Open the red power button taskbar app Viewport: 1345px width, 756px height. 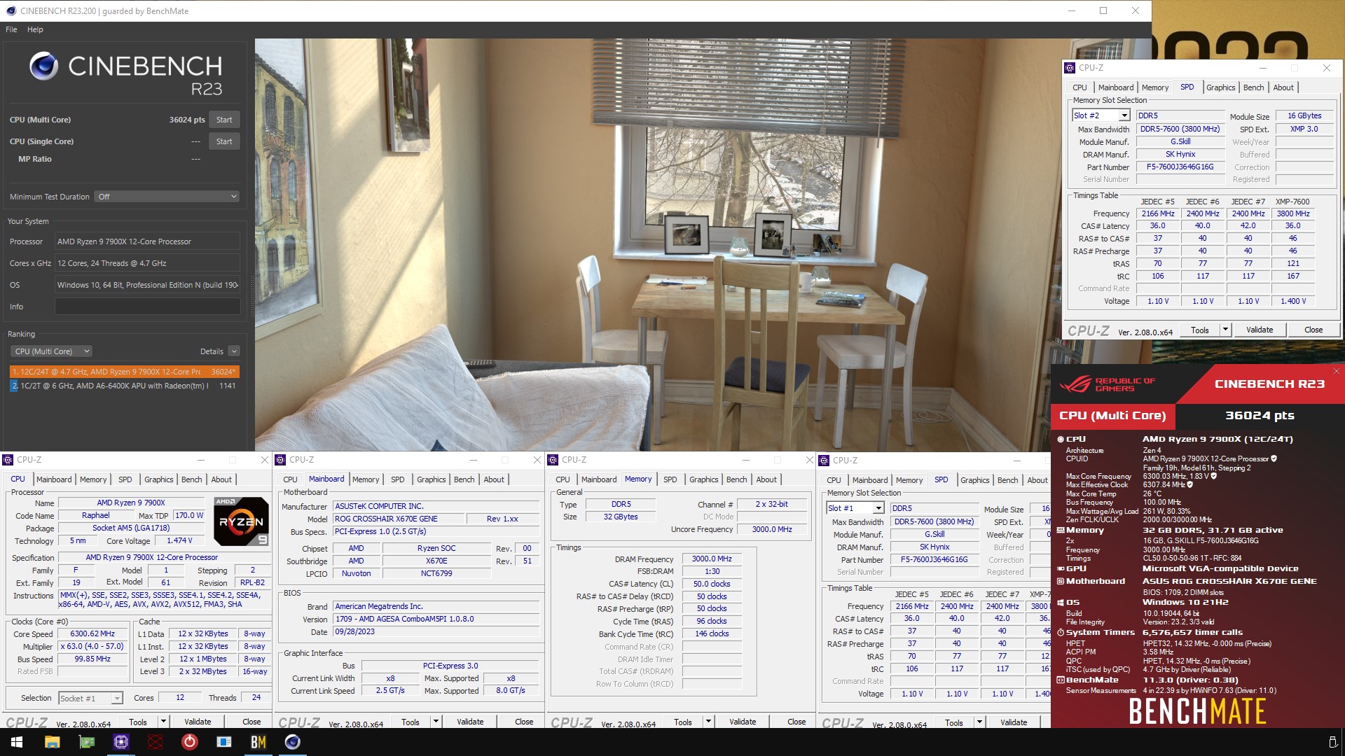tap(189, 742)
